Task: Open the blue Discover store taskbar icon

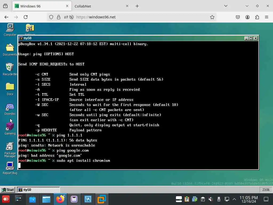Action: tap(32, 199)
